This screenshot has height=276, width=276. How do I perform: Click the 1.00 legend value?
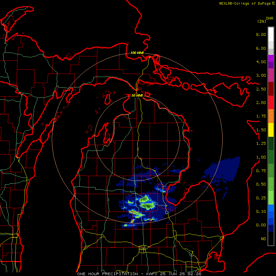pyautogui.click(x=261, y=157)
